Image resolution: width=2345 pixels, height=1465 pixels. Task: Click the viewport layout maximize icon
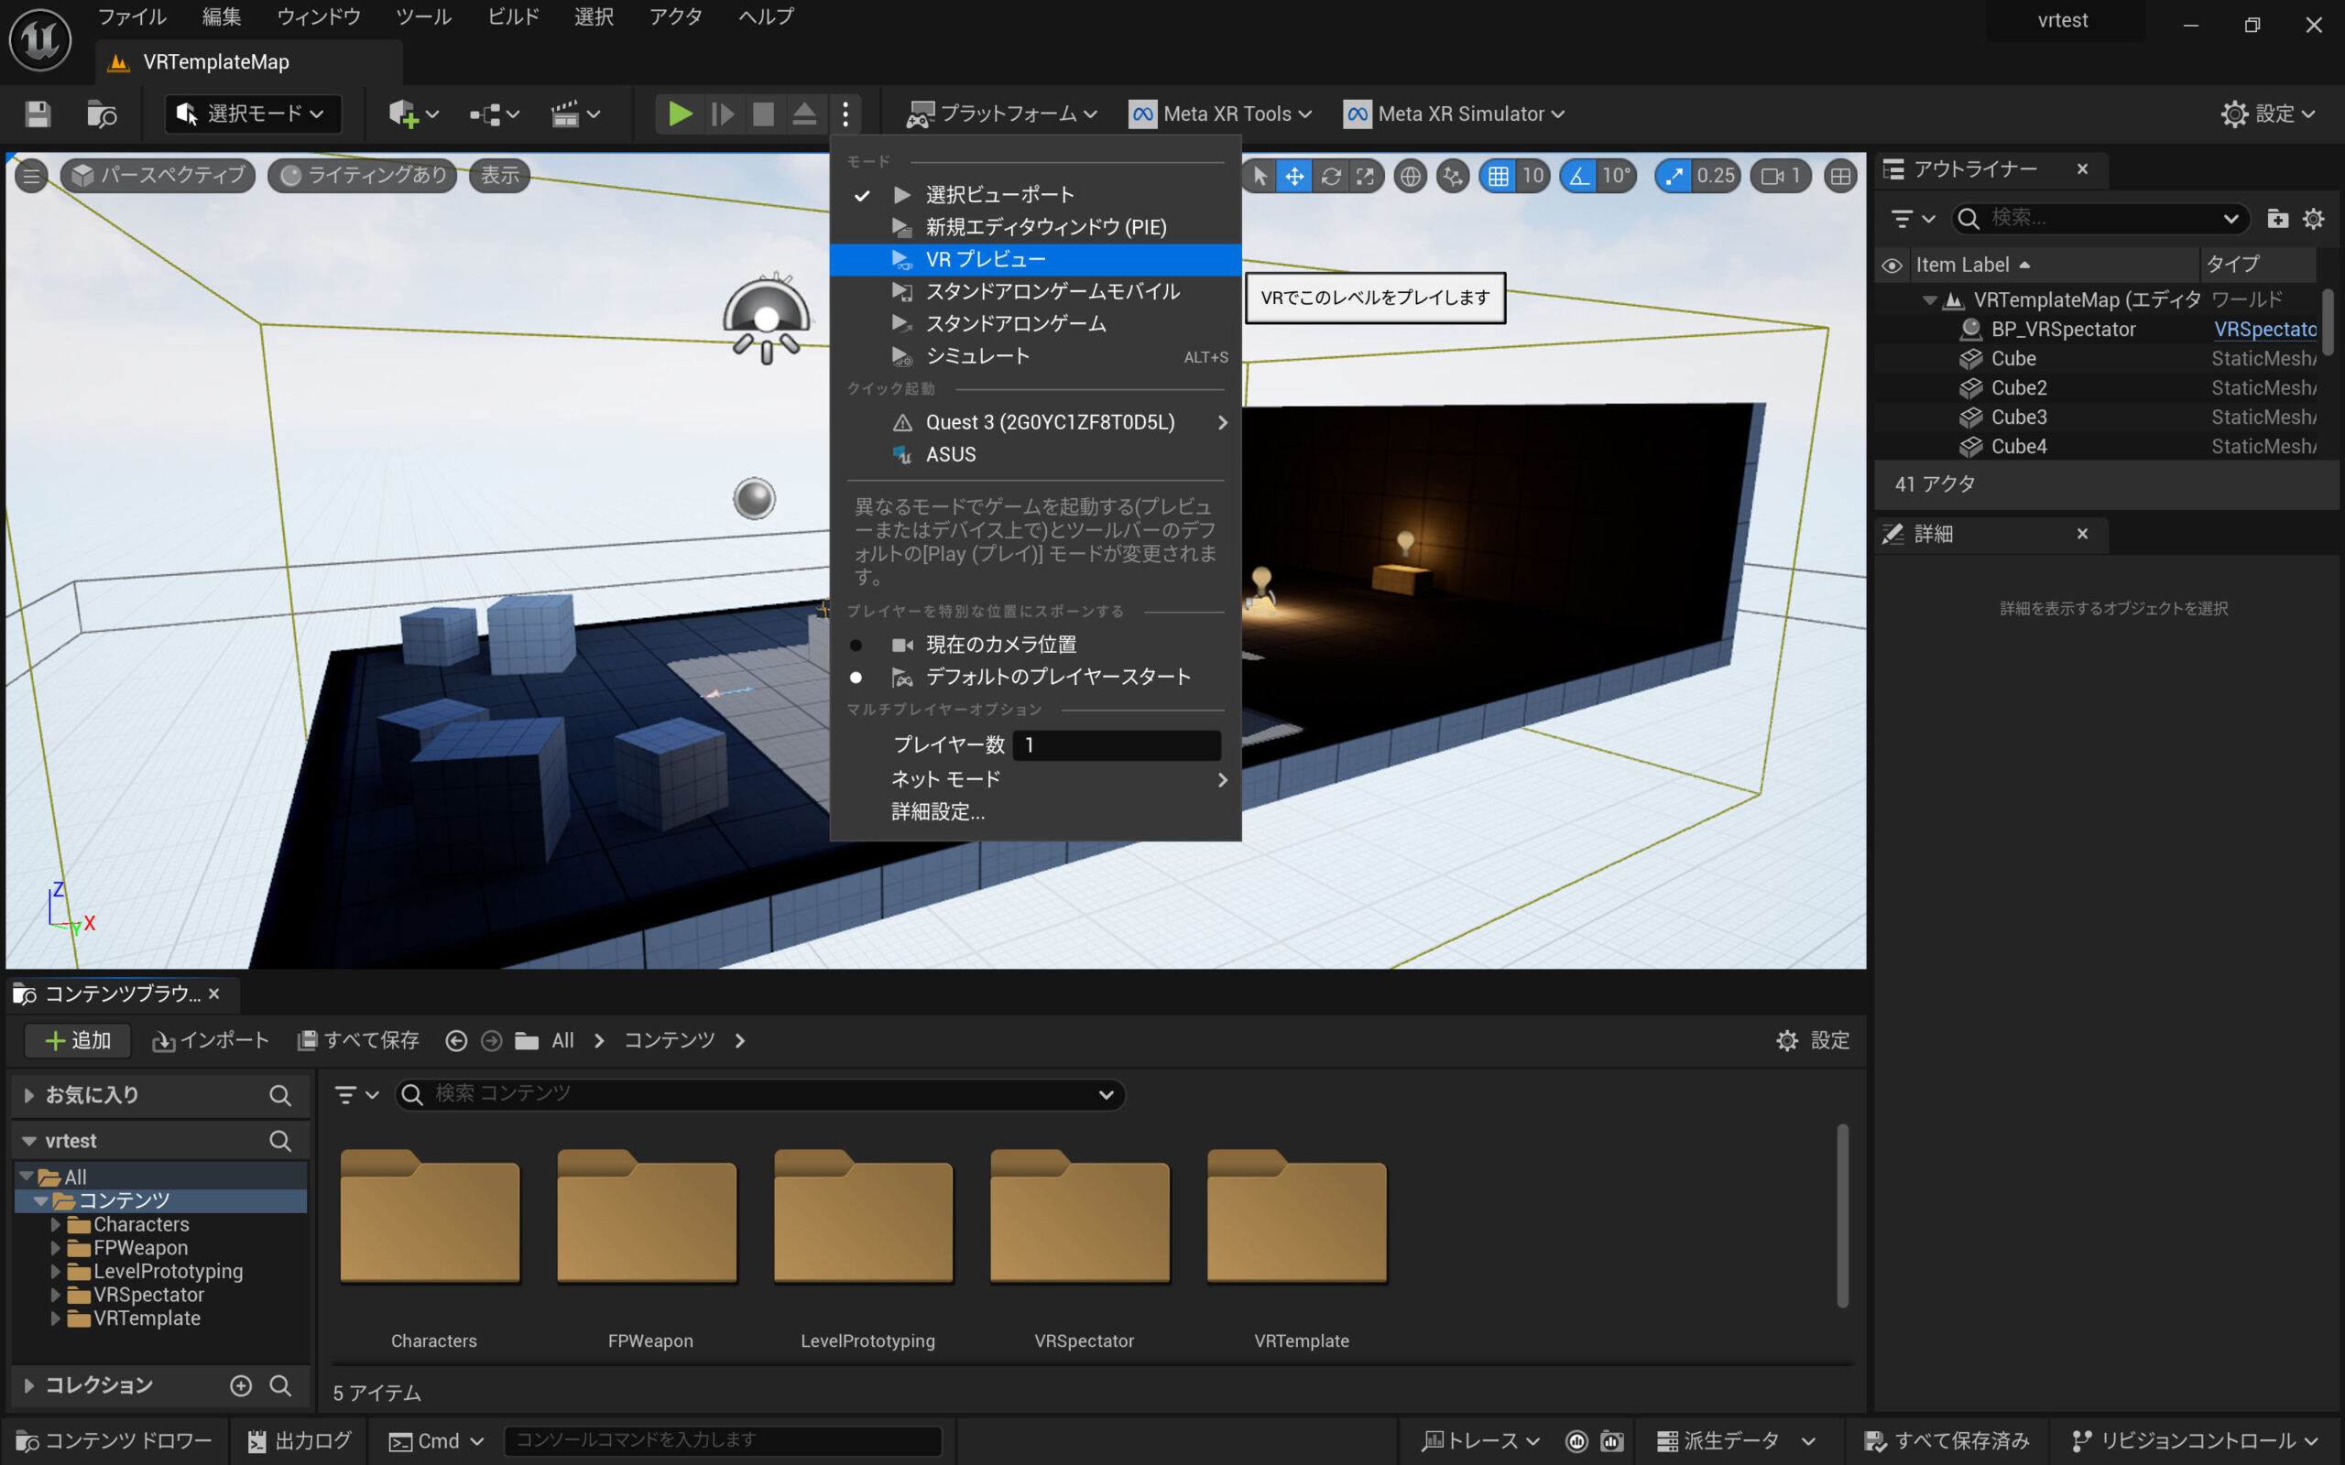[x=1839, y=176]
